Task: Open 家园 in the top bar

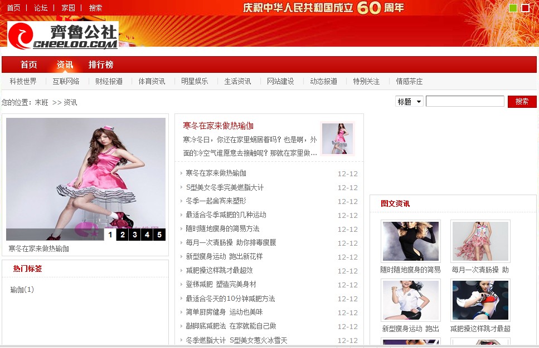Action: (x=68, y=8)
